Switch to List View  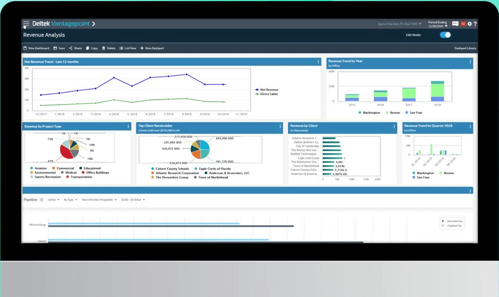click(x=128, y=48)
